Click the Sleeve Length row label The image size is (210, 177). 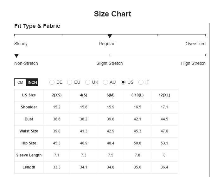click(29, 155)
